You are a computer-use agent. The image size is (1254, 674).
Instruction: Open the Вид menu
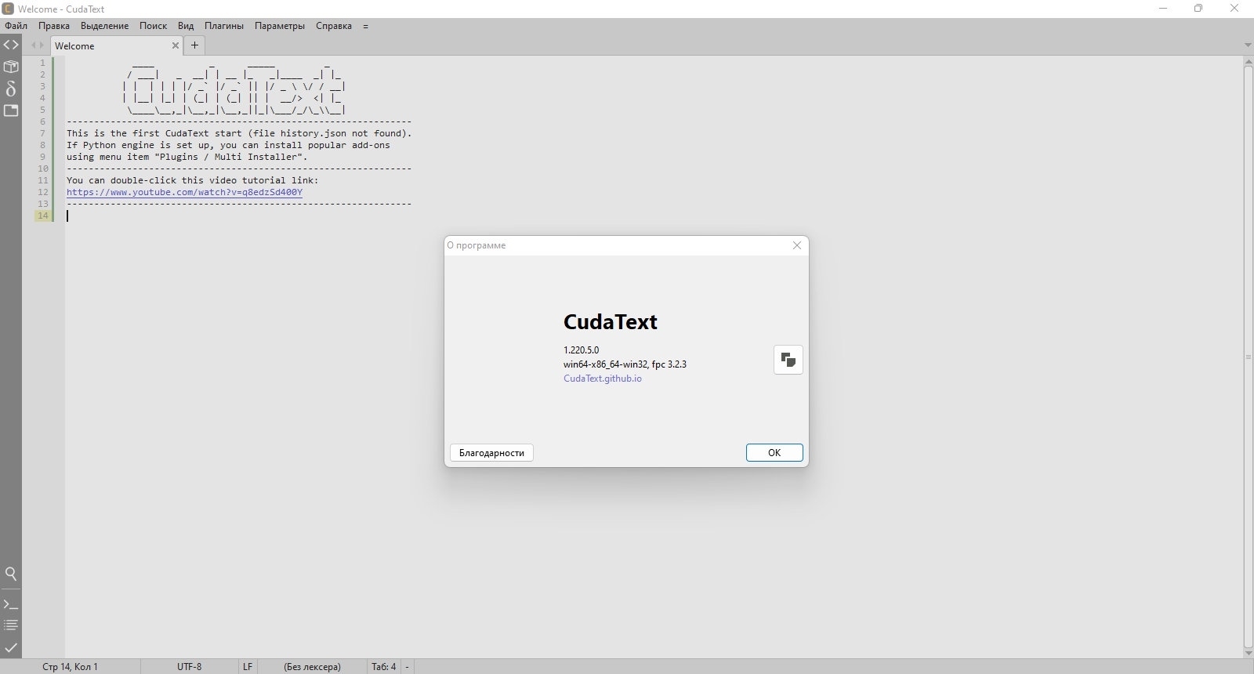[x=186, y=26]
